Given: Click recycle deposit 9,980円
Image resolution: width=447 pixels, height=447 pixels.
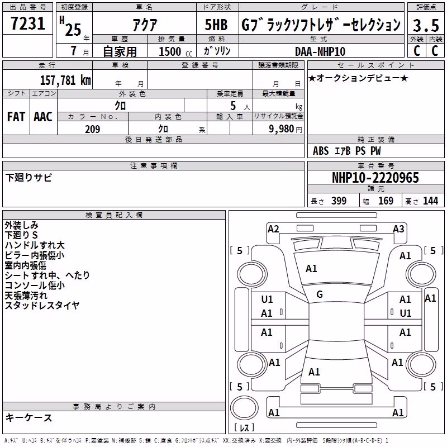Looking at the screenshot, I should (x=286, y=129).
